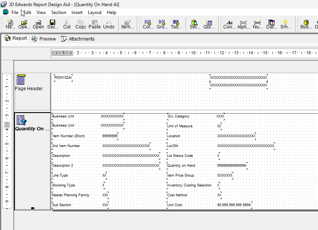Select the Unit Cost 99,999,999,999.9999- value
This screenshot has height=230, width=318.
point(234,205)
